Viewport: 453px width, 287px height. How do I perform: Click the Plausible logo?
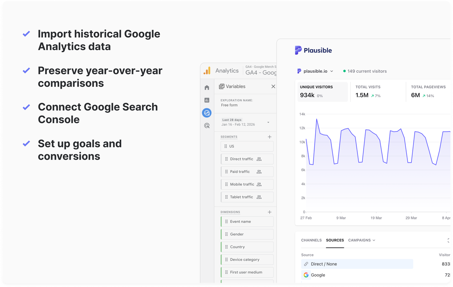pyautogui.click(x=313, y=50)
